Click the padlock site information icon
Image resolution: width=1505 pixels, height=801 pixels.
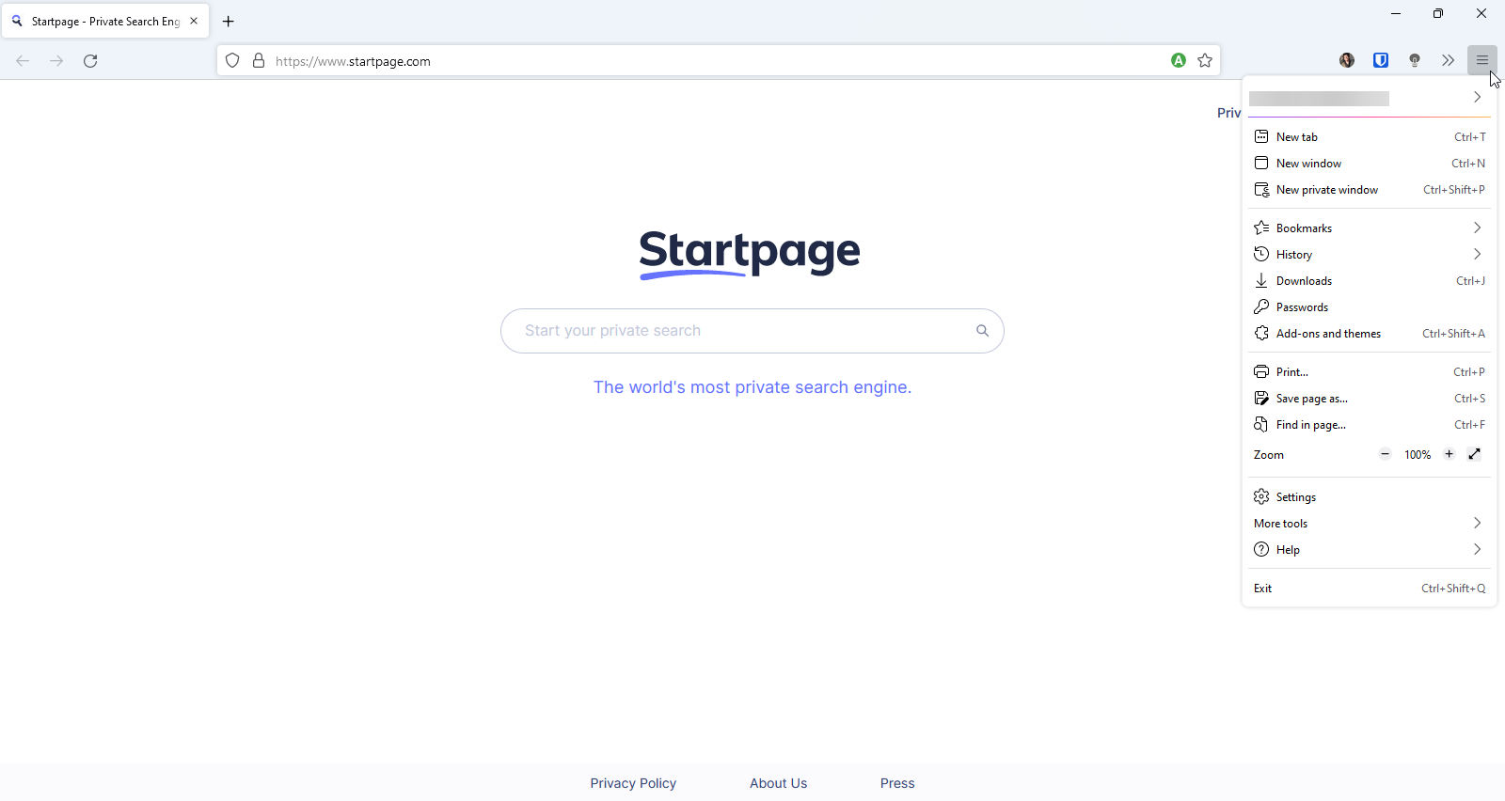tap(259, 61)
